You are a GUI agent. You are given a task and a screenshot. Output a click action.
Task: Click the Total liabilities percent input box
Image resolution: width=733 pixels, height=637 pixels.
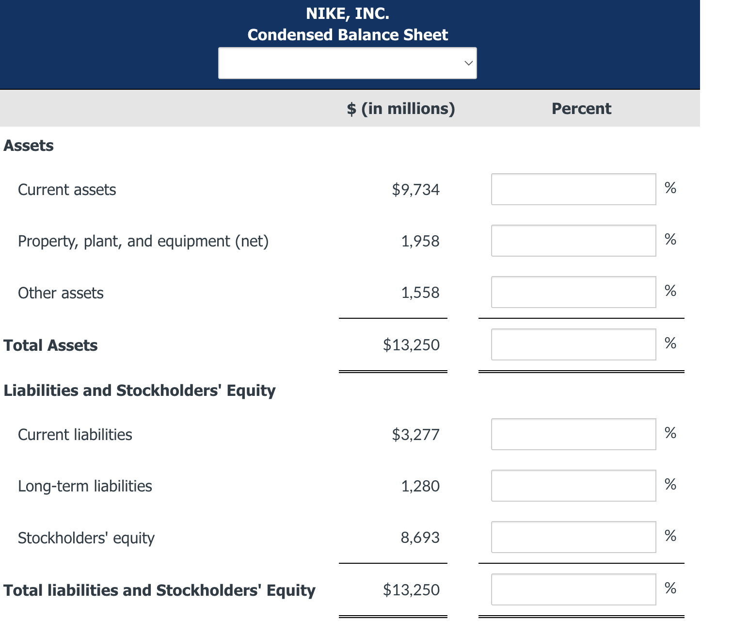574,589
